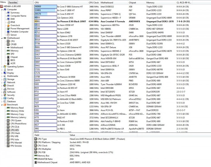
Task: Open Power Management icon in tree
Action: click(x=8, y=29)
